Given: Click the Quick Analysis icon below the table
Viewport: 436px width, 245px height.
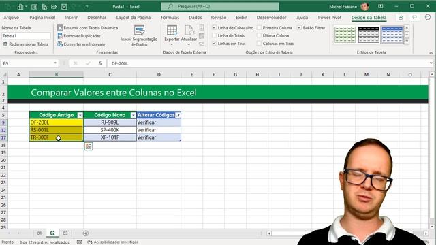Looking at the screenshot, I should (89, 146).
